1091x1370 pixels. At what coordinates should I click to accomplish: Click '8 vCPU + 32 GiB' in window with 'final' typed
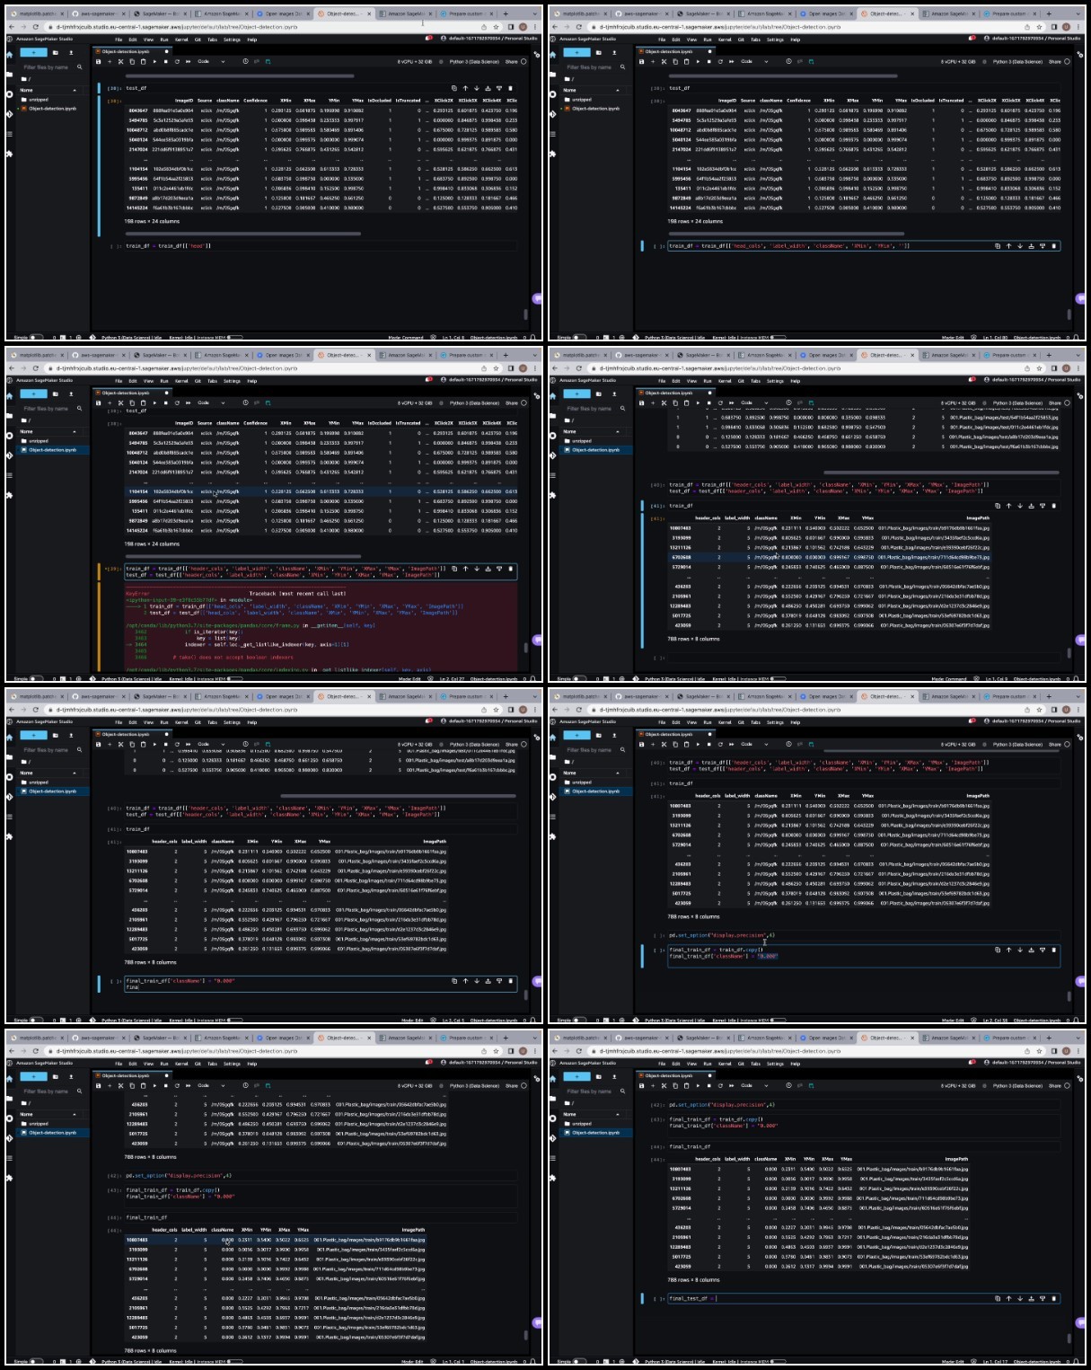[x=415, y=744]
